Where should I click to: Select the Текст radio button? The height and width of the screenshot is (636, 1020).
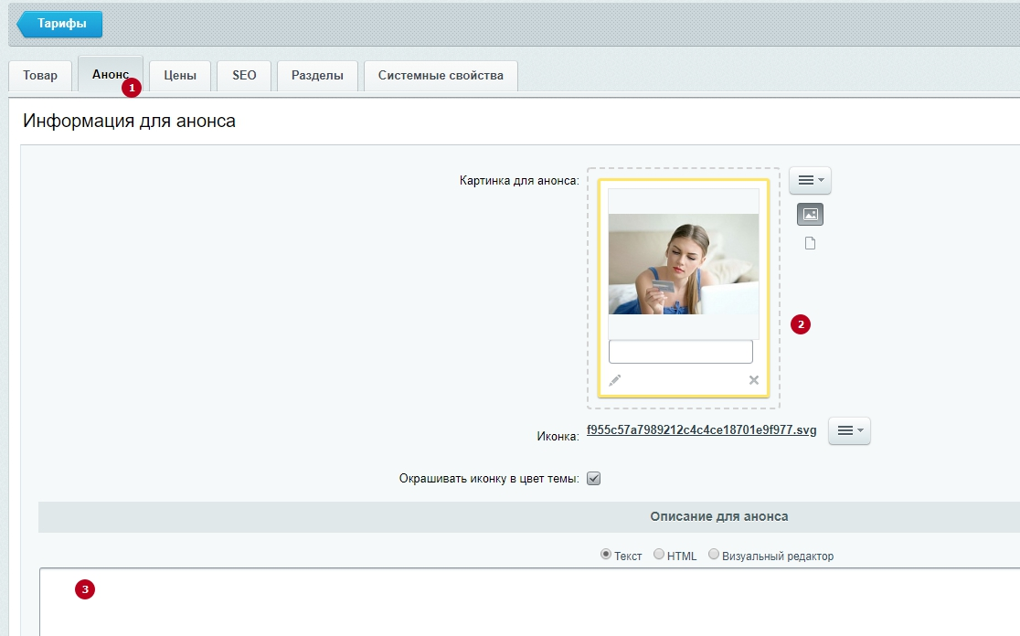tap(606, 554)
